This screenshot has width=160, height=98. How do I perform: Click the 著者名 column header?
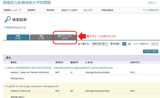(14, 62)
